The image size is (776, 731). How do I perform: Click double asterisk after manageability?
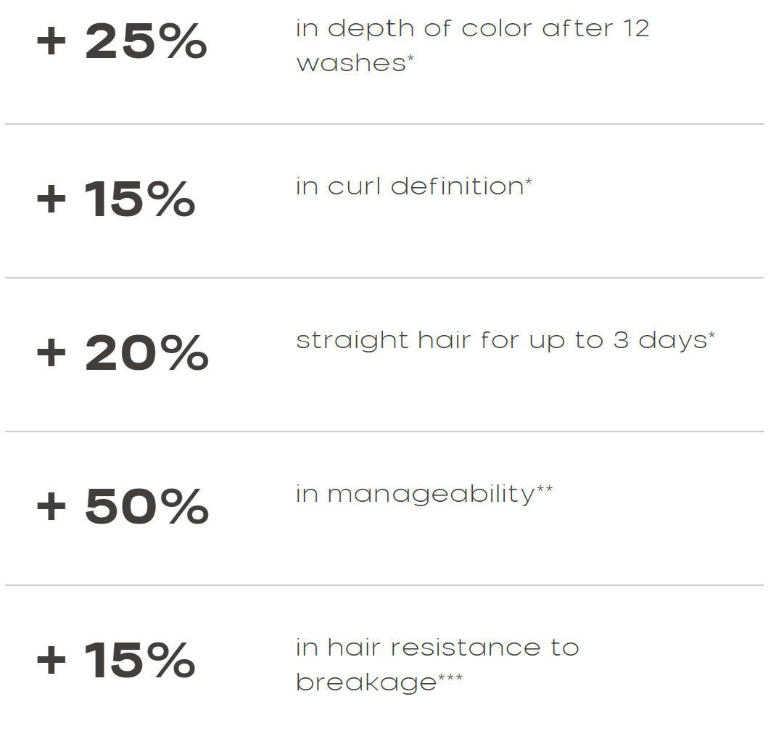tap(545, 489)
